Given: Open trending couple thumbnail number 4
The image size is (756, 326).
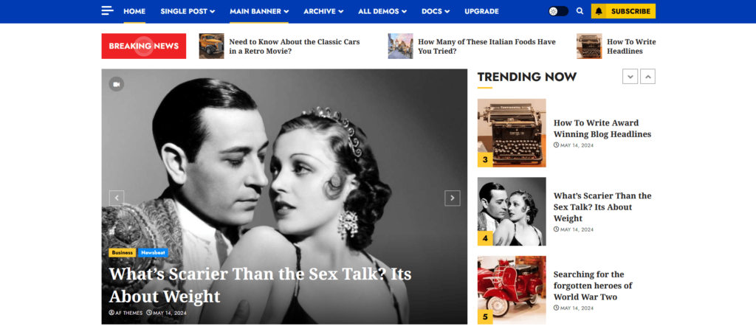Looking at the screenshot, I should coord(512,212).
